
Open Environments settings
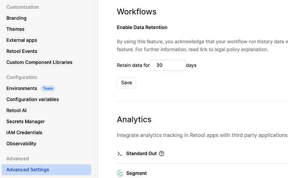point(22,88)
